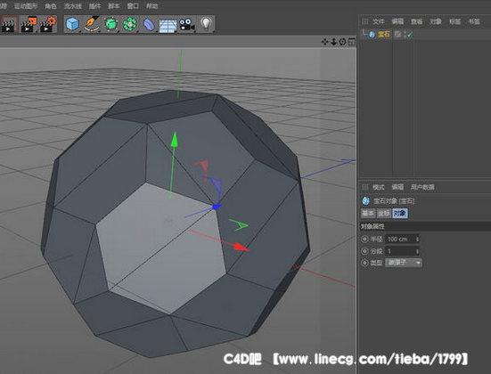
Task: Open the green Subdivision Surface generator icon
Action: coord(110,24)
